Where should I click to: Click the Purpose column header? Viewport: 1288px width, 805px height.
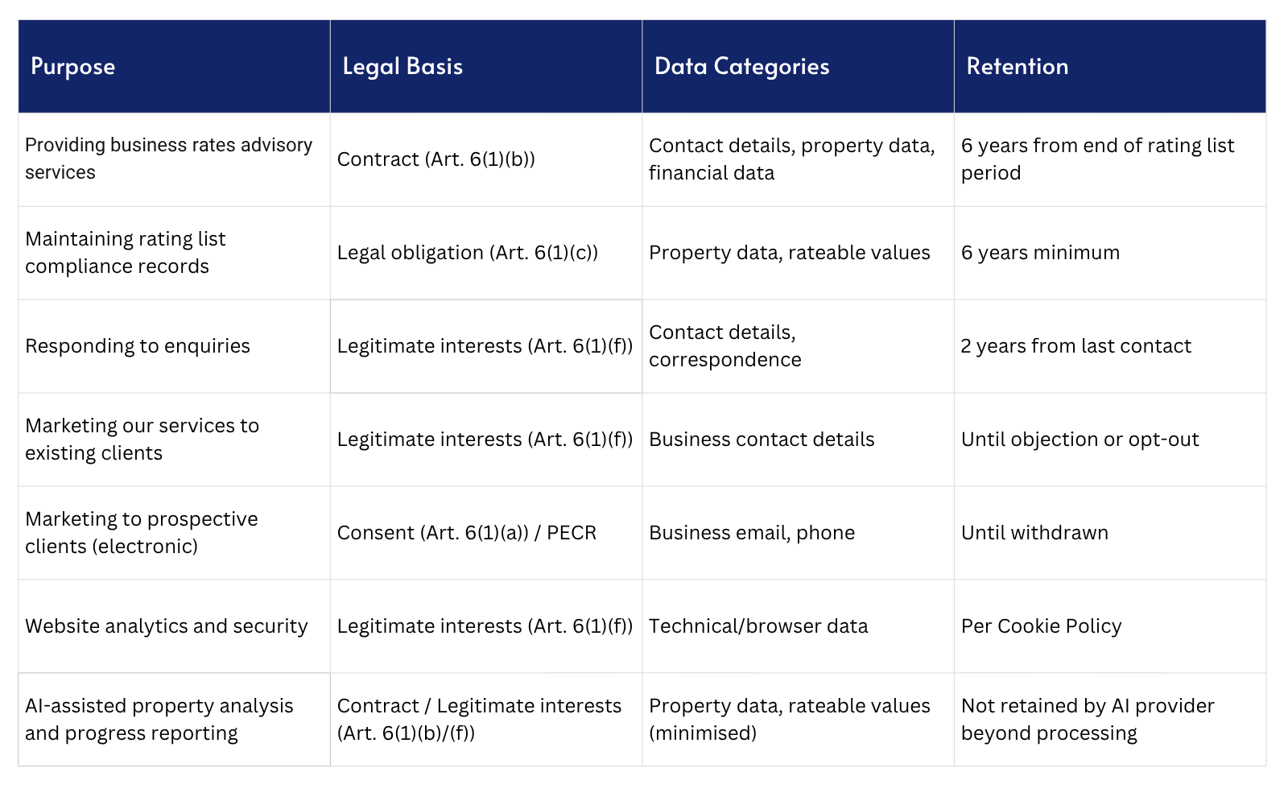(x=174, y=66)
